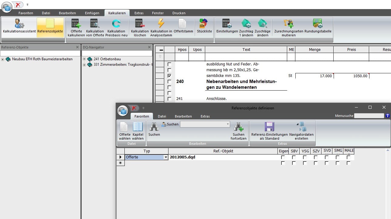Screen dimensions: 391x219
Task: Open the Suchen combo box dropdown
Action: pyautogui.click(x=228, y=124)
